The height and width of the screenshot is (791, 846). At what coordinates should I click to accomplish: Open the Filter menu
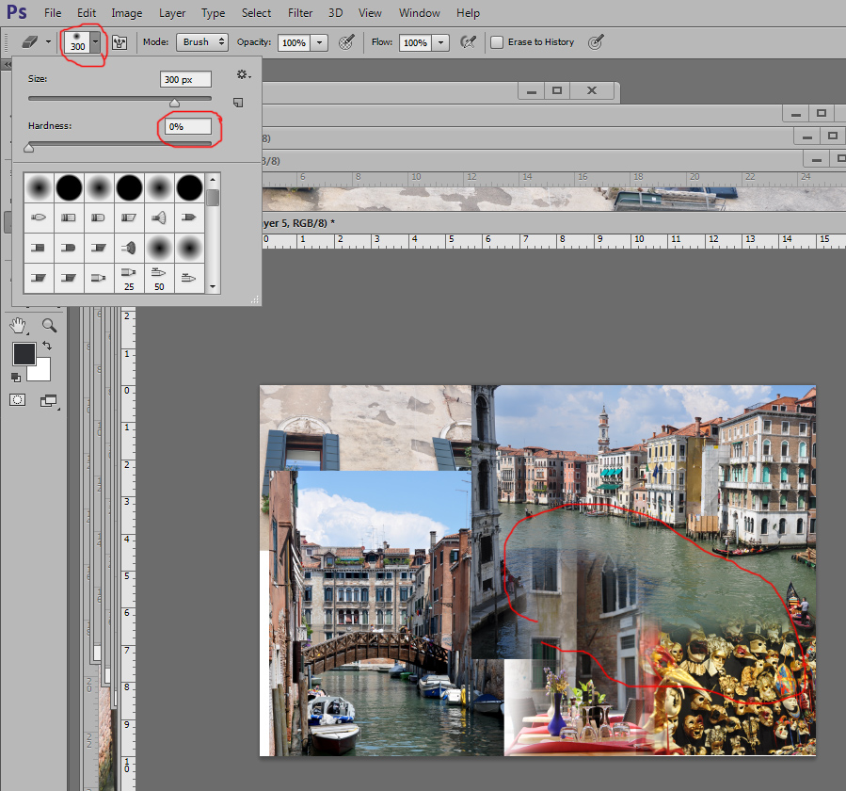[x=300, y=13]
